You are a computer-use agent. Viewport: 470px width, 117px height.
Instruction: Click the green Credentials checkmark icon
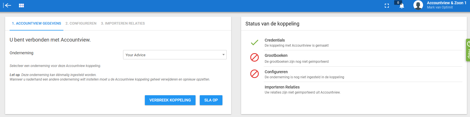click(x=254, y=42)
